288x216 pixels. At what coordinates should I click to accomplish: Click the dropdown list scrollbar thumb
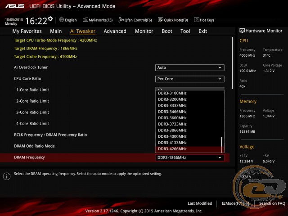coord(222,145)
